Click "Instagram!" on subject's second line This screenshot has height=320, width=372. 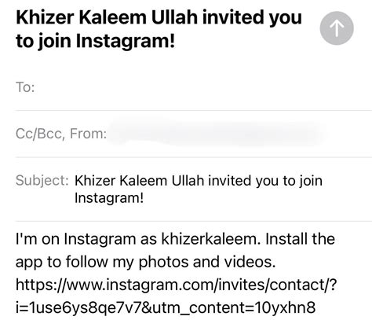[x=109, y=197]
